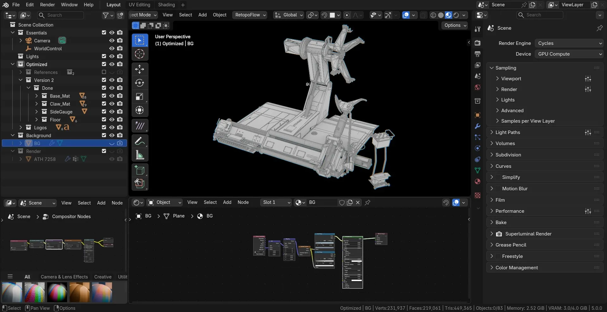The height and width of the screenshot is (312, 607).
Task: Click the first compositor asset thumbnail
Action: (12, 292)
